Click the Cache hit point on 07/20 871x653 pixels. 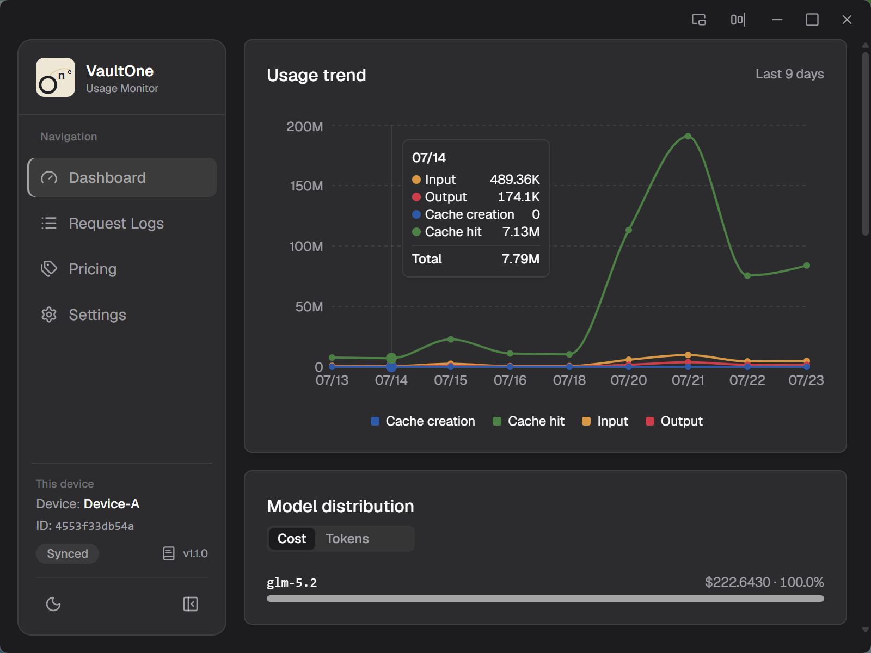[x=629, y=230]
